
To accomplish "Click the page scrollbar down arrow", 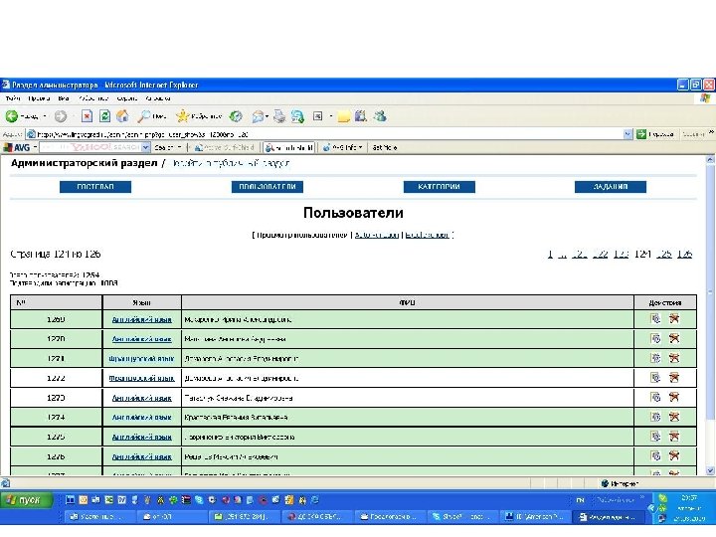I will click(x=710, y=470).
